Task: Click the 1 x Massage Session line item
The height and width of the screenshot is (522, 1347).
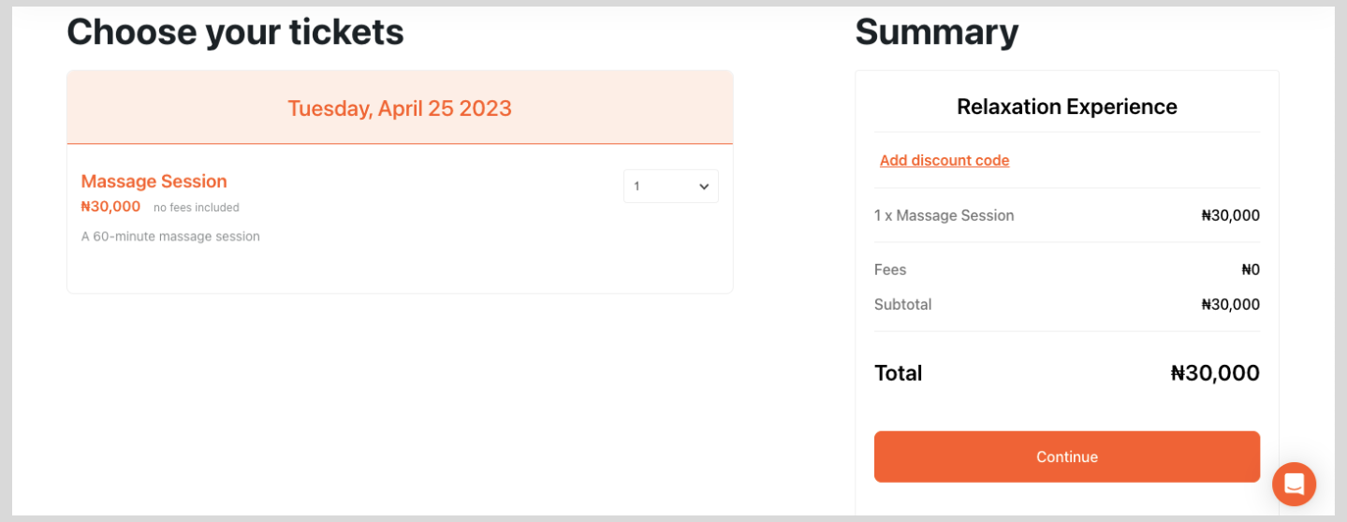Action: [x=944, y=215]
